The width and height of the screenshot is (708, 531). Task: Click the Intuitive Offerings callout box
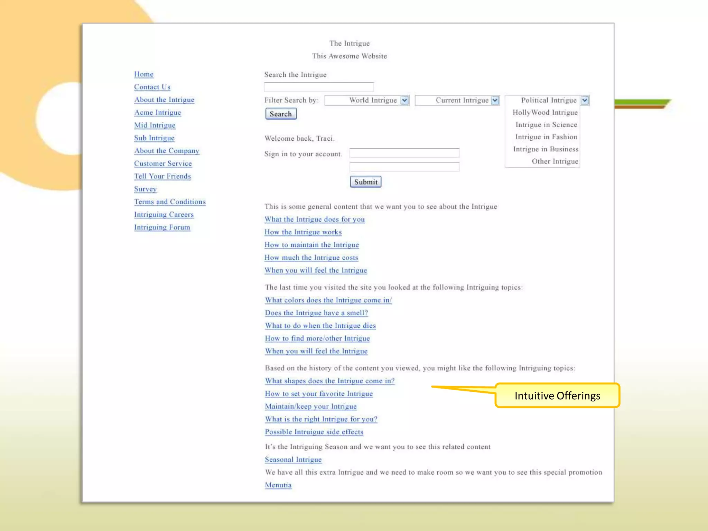[x=557, y=395]
